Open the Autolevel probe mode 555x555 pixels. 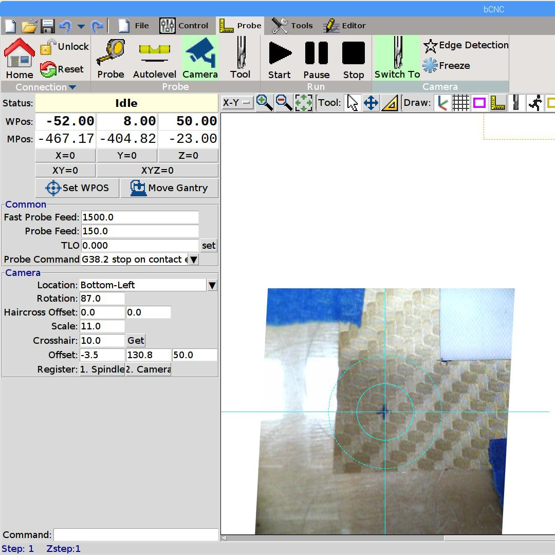click(154, 59)
